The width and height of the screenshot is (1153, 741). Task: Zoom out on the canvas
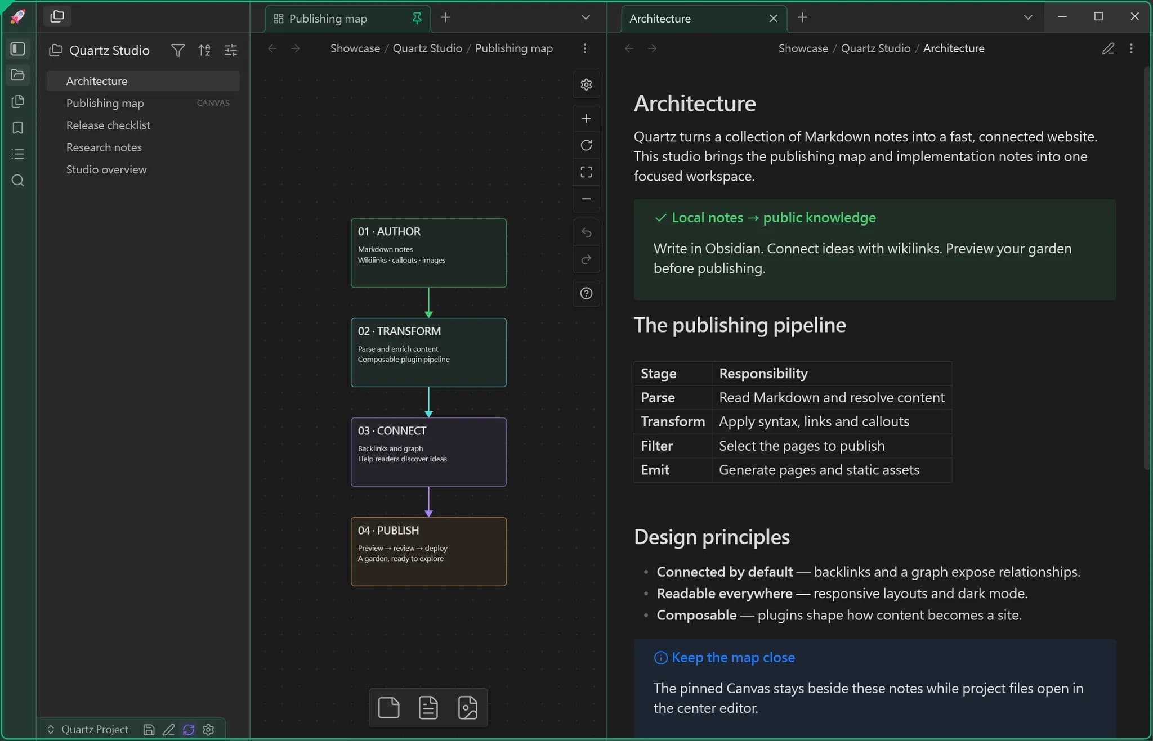point(586,199)
